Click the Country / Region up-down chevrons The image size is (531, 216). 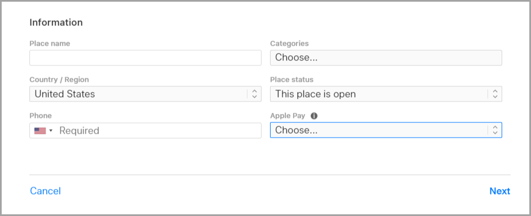pyautogui.click(x=255, y=94)
